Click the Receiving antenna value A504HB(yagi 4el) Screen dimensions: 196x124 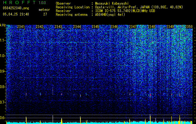coord(110,15)
